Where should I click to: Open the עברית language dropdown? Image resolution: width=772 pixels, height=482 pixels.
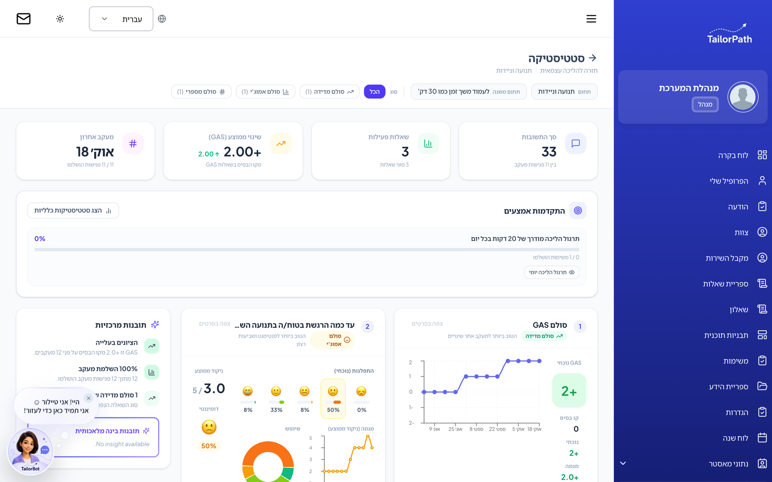coord(121,19)
